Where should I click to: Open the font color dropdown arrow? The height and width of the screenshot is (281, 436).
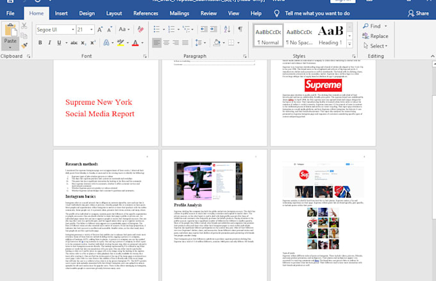coord(142,43)
